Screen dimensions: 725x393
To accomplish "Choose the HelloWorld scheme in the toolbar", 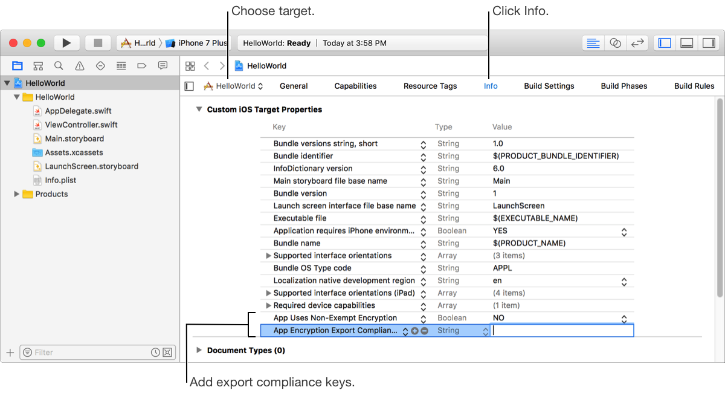I will coord(138,43).
